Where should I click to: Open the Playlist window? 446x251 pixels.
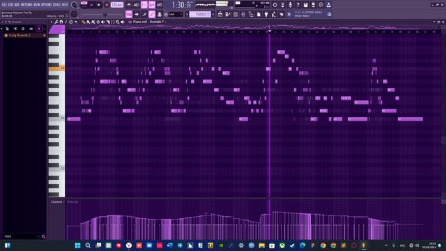[x=220, y=14]
